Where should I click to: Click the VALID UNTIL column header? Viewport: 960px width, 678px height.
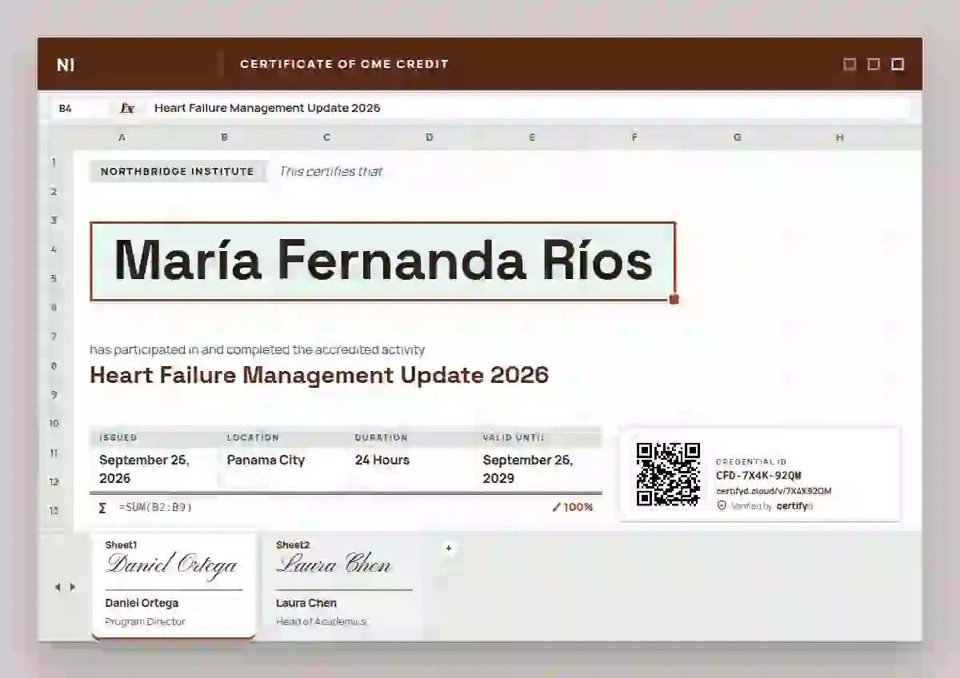point(514,437)
